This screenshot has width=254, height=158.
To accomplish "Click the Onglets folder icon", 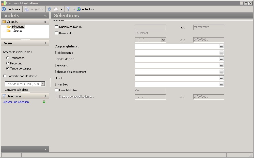I will (x=4, y=22).
